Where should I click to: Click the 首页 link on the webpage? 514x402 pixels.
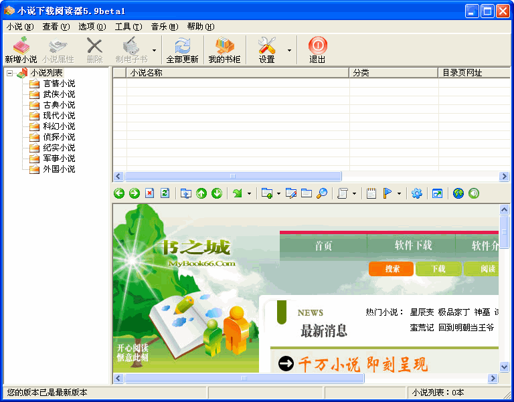pyautogui.click(x=323, y=245)
